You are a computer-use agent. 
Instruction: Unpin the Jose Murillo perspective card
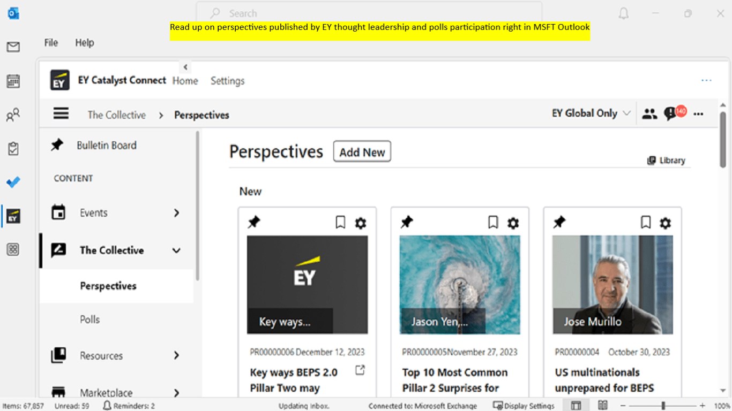click(x=559, y=222)
